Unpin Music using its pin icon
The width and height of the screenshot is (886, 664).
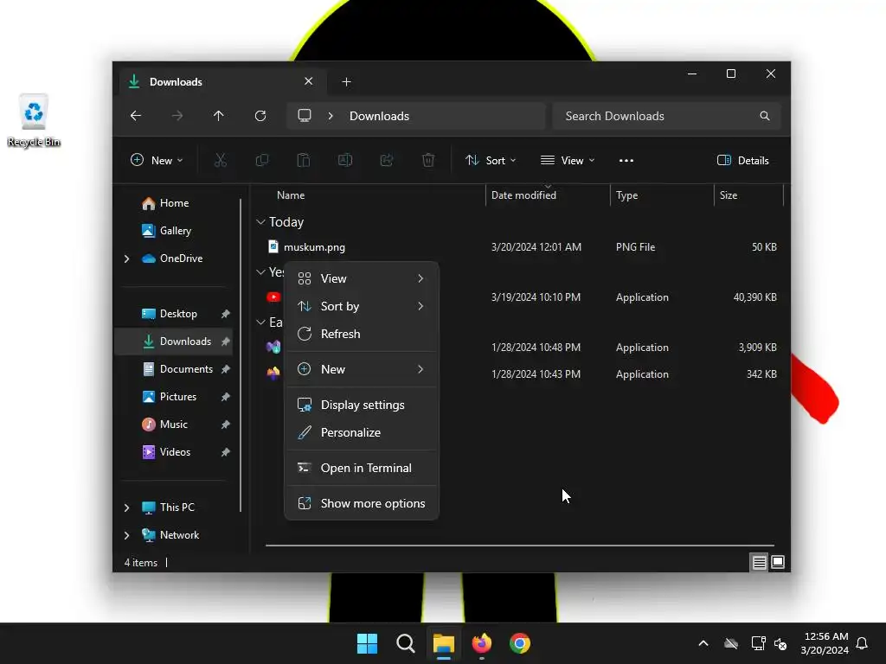point(226,425)
